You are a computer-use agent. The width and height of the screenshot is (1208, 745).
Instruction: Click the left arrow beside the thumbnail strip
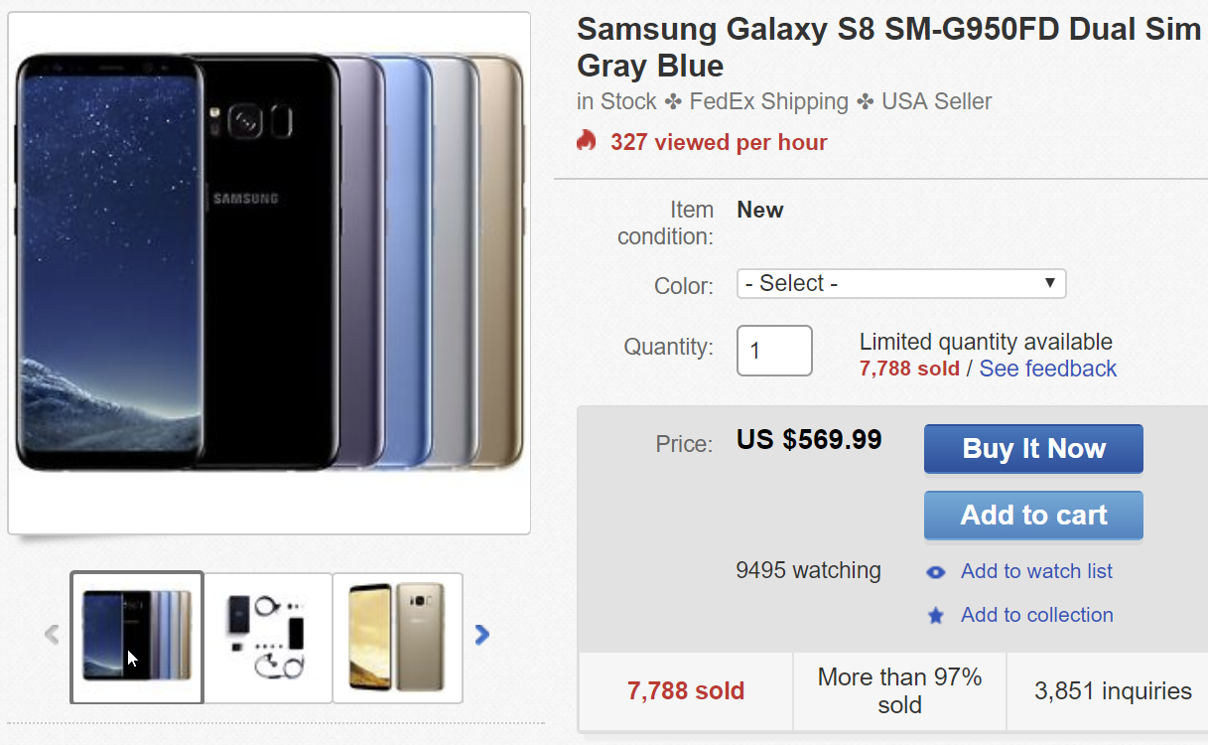(51, 634)
